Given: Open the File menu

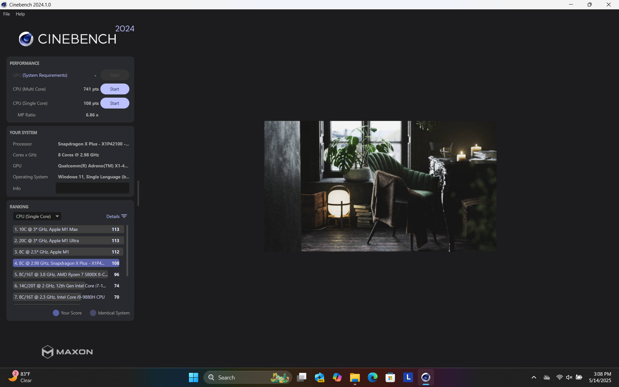Looking at the screenshot, I should [6, 14].
